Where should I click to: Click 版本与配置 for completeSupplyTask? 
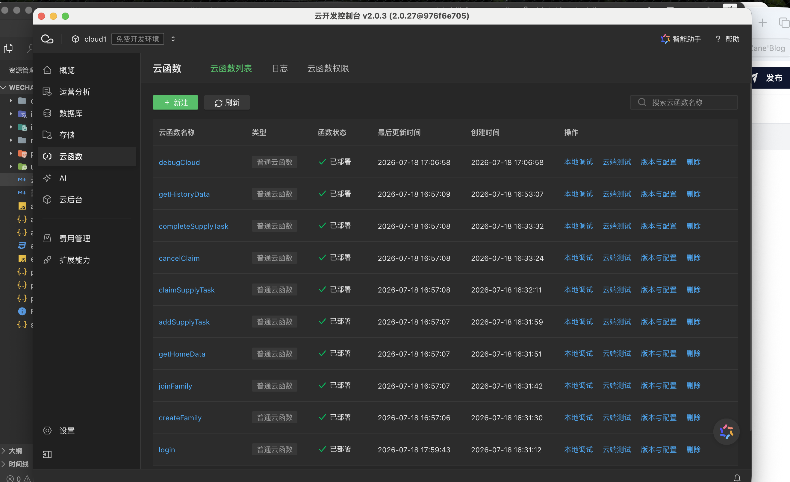(x=659, y=226)
